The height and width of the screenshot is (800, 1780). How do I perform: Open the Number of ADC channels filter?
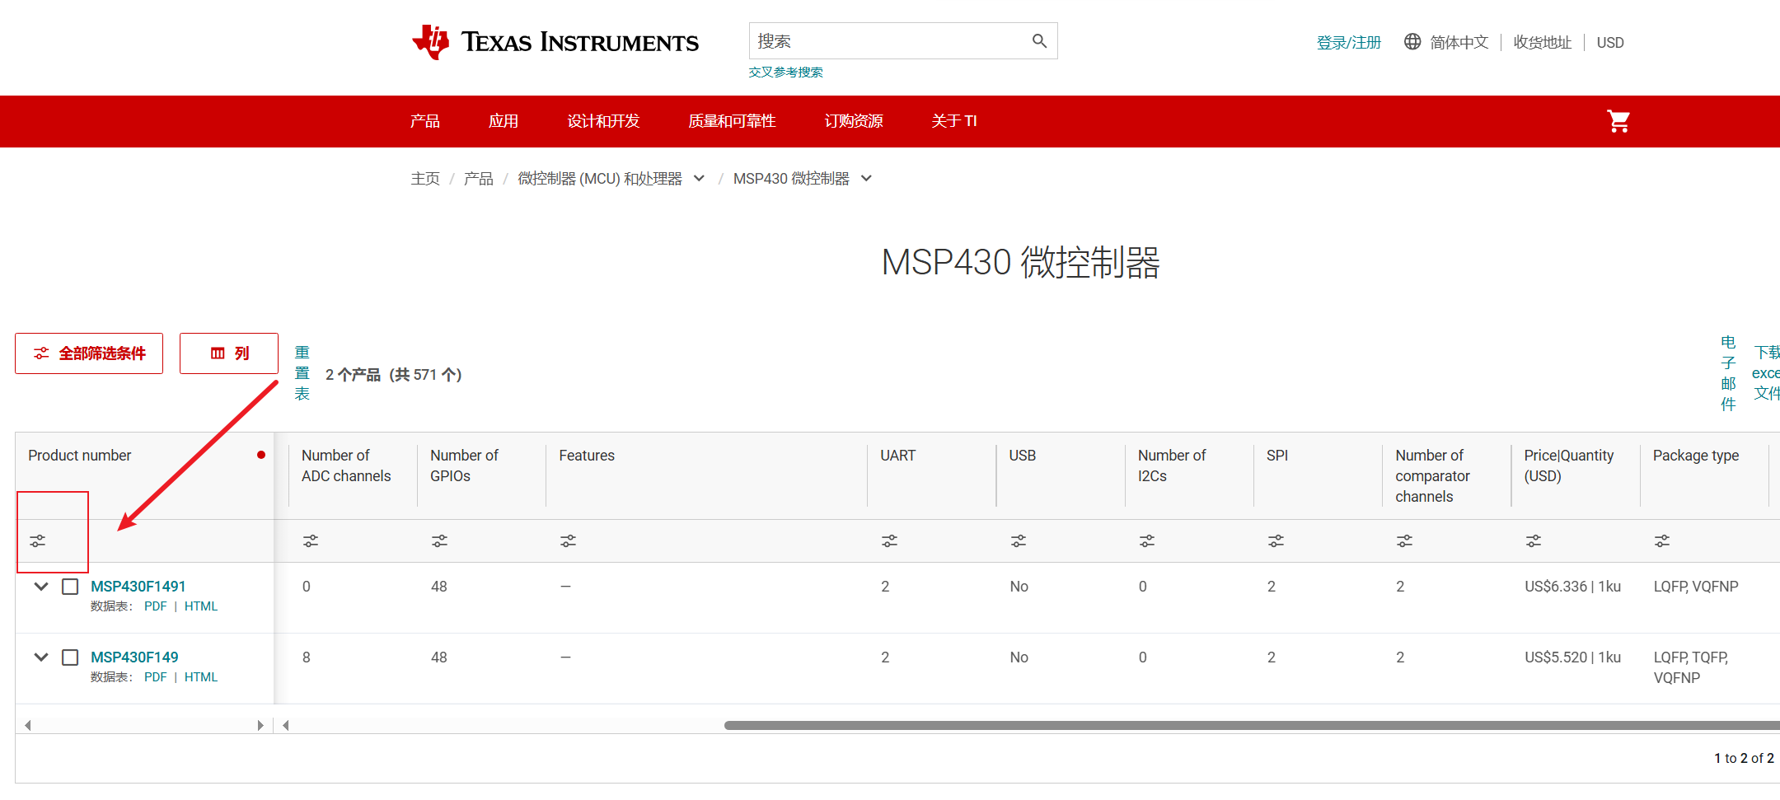tap(311, 541)
